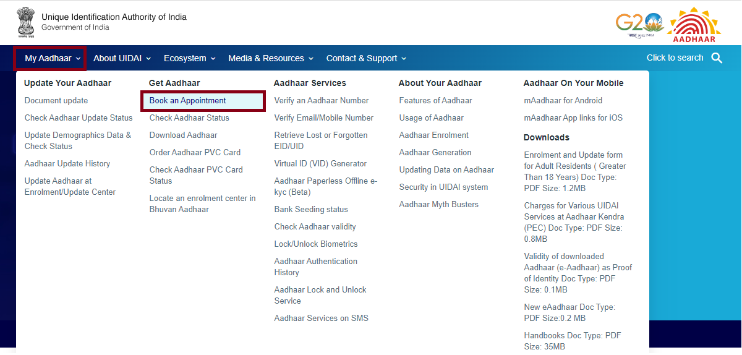Viewport: 742px width, 355px height.
Task: Open Virtual ID (VID) Generator
Action: (x=320, y=164)
